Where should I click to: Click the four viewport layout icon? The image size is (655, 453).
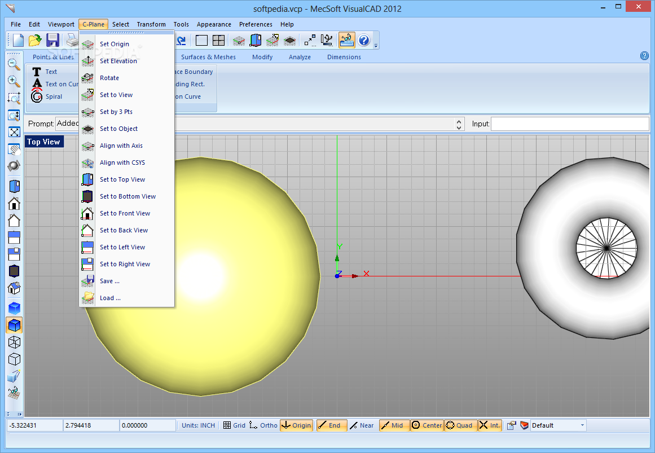tap(218, 40)
